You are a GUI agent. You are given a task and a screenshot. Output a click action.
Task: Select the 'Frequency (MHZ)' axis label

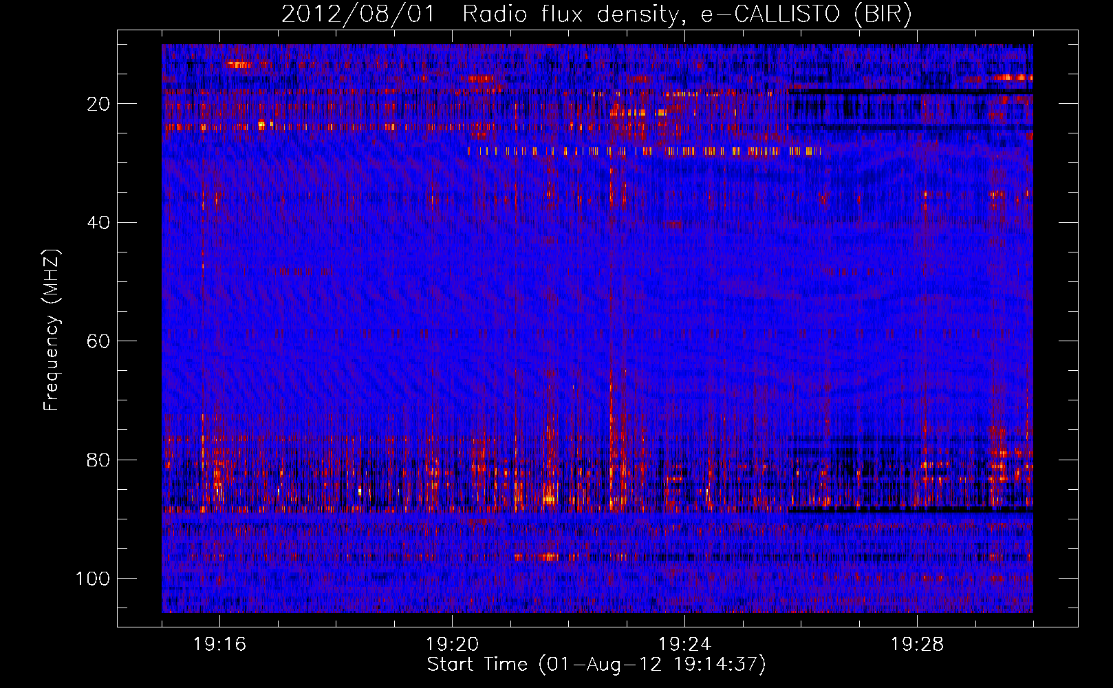click(x=52, y=330)
